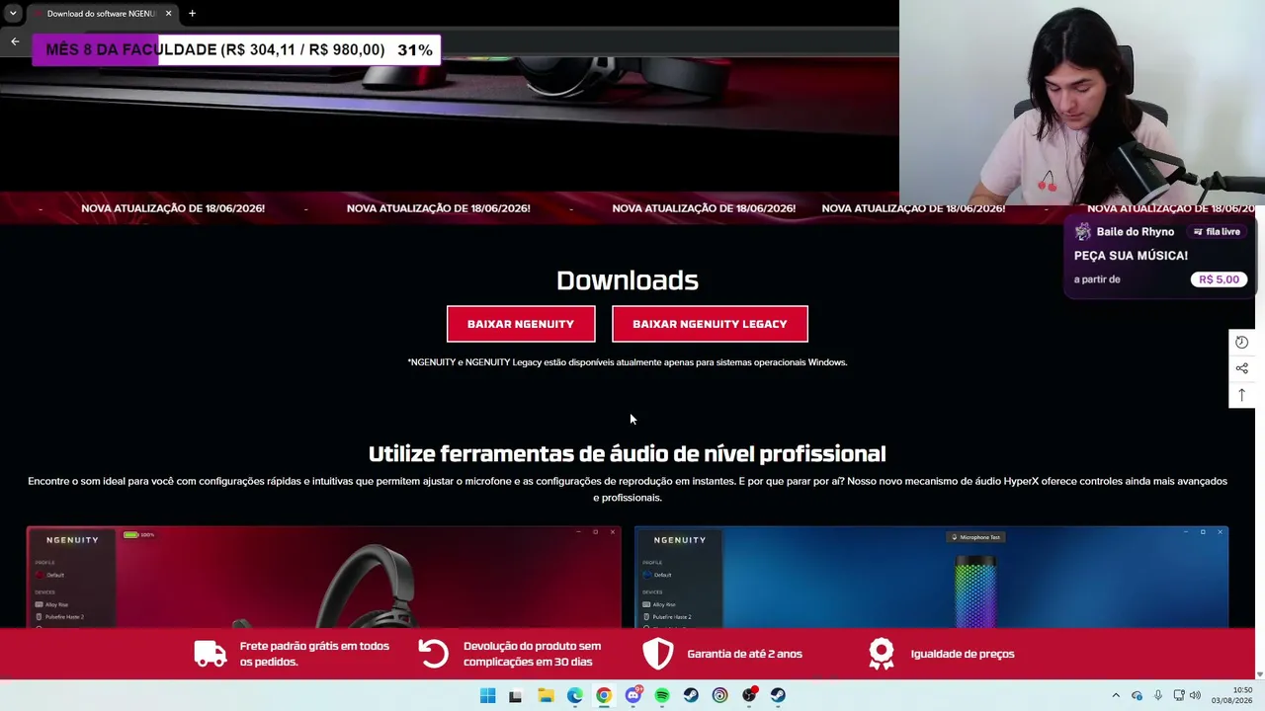1265x711 pixels.
Task: Click the BAIXAR NGENUITY LEGACY button
Action: pos(710,324)
